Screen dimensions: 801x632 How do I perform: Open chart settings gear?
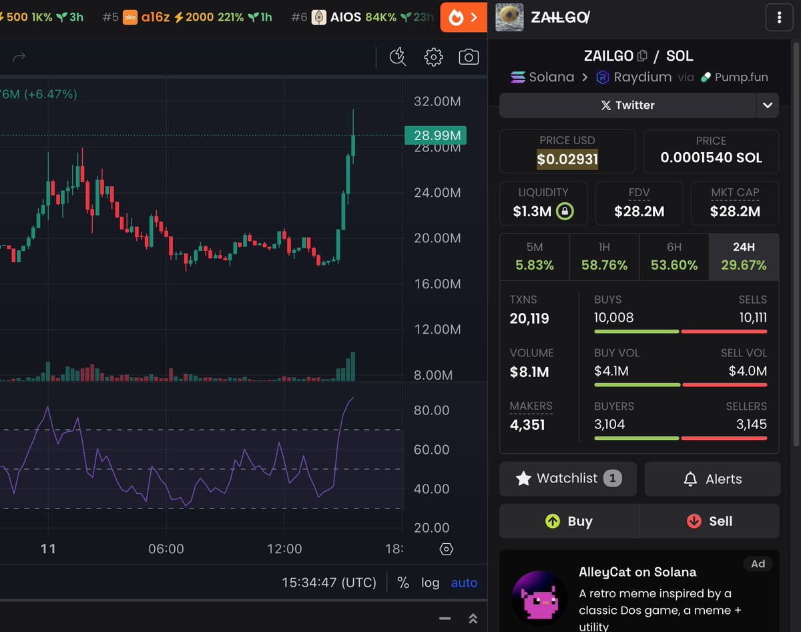(x=434, y=57)
